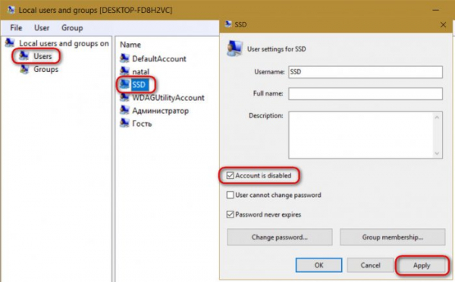Apply the user settings changes
Image resolution: width=455 pixels, height=282 pixels.
pyautogui.click(x=422, y=265)
